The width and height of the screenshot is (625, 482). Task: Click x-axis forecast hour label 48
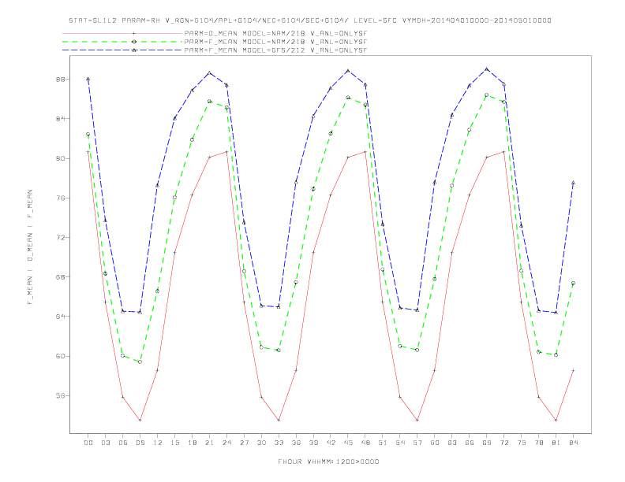(365, 443)
